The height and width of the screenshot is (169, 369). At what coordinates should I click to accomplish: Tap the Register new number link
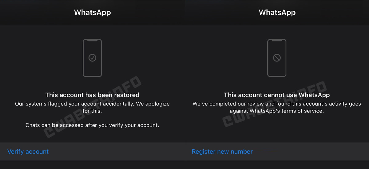click(x=222, y=151)
